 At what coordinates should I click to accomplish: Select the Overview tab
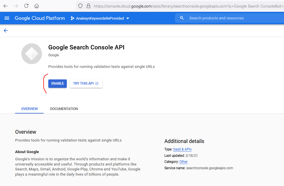click(29, 109)
